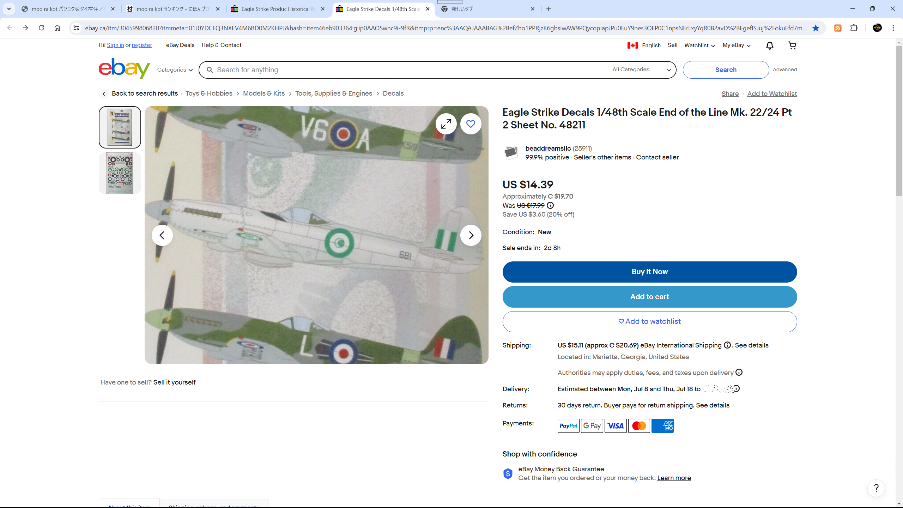The height and width of the screenshot is (508, 903).
Task: View site information icon in address bar
Action: coord(76,28)
